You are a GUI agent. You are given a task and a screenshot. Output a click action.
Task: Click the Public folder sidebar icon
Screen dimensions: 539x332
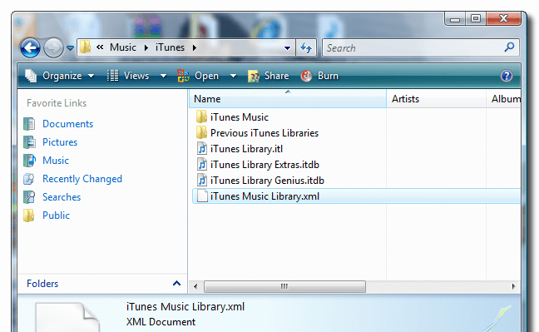29,216
